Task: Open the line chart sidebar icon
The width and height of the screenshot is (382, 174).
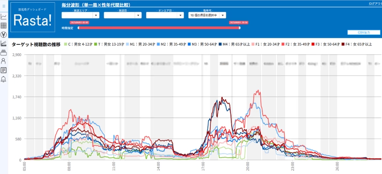Action: [4, 17]
